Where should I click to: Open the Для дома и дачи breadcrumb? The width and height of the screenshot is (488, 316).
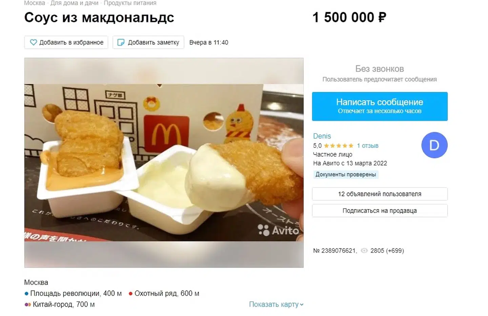point(74,3)
